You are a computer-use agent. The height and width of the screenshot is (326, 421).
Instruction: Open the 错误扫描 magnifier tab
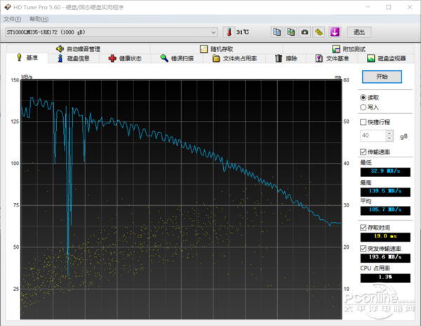coord(177,58)
